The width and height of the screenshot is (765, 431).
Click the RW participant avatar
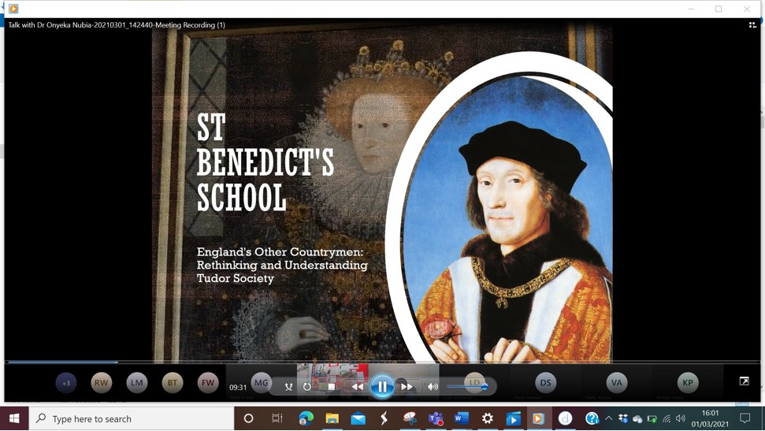102,383
